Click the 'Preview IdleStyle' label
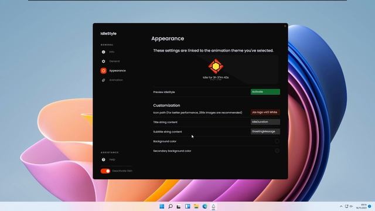The image size is (375, 211). (x=164, y=92)
